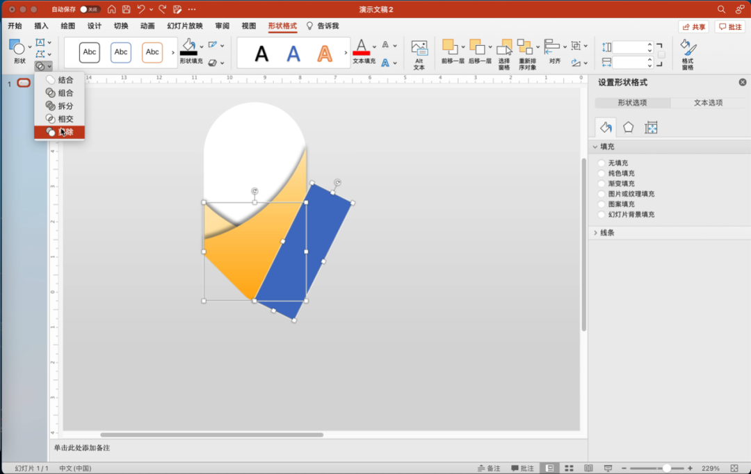Open the Format Pane (格式窗格)

pyautogui.click(x=688, y=55)
